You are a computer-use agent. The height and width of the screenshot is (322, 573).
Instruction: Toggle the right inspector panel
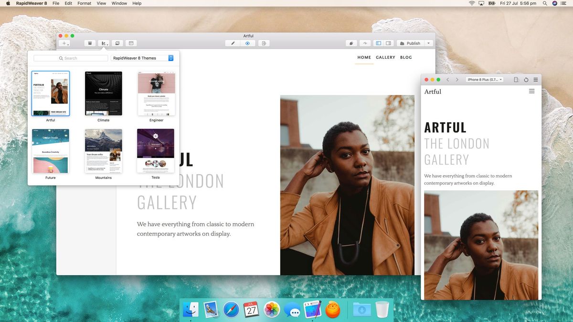(x=388, y=43)
